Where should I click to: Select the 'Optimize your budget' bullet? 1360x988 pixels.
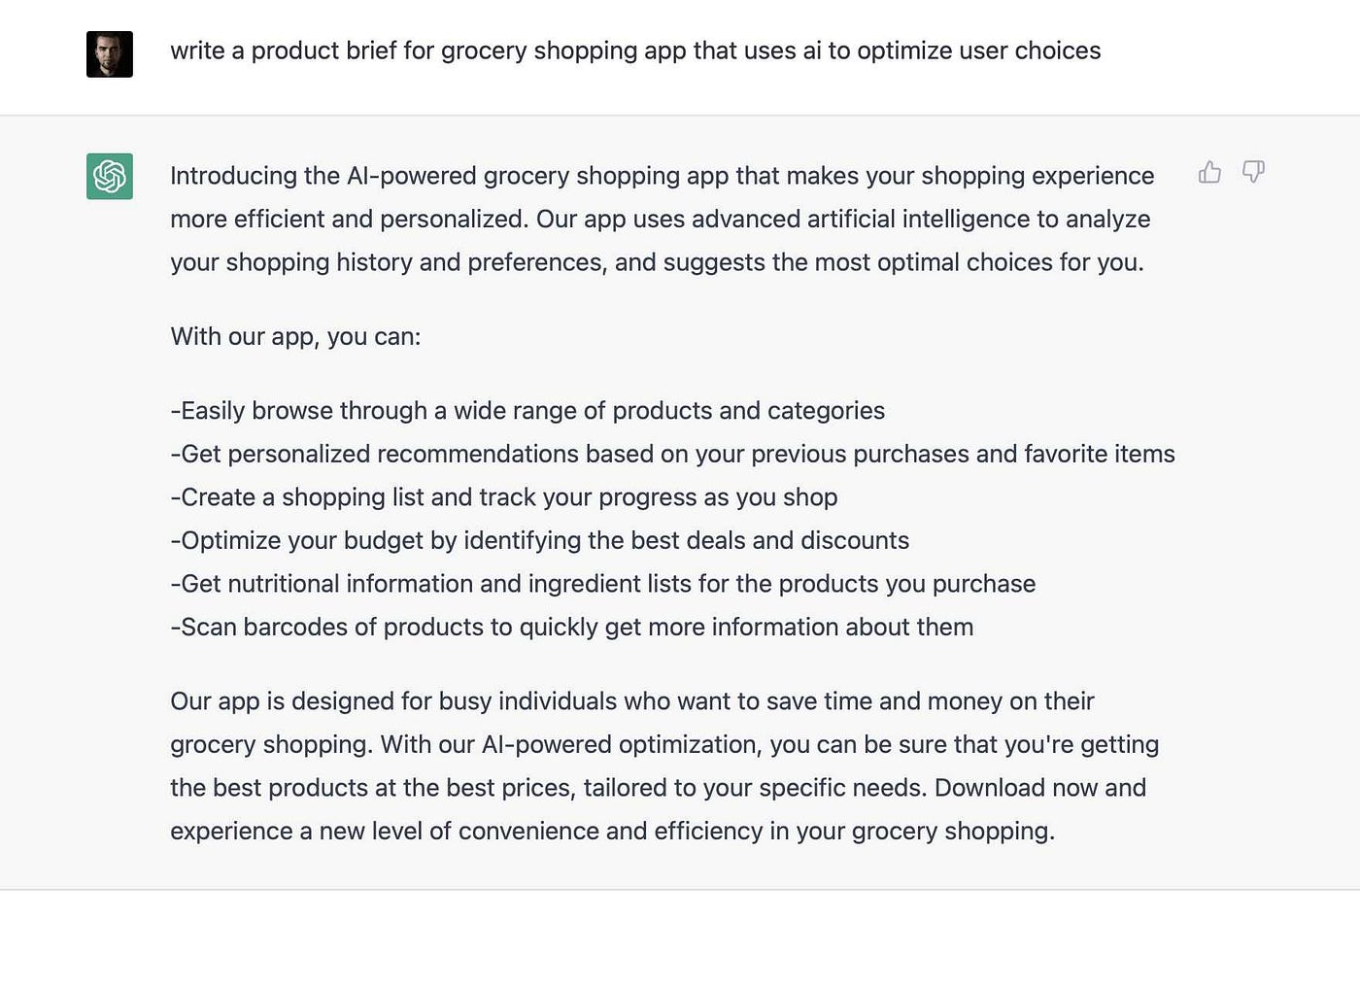540,540
